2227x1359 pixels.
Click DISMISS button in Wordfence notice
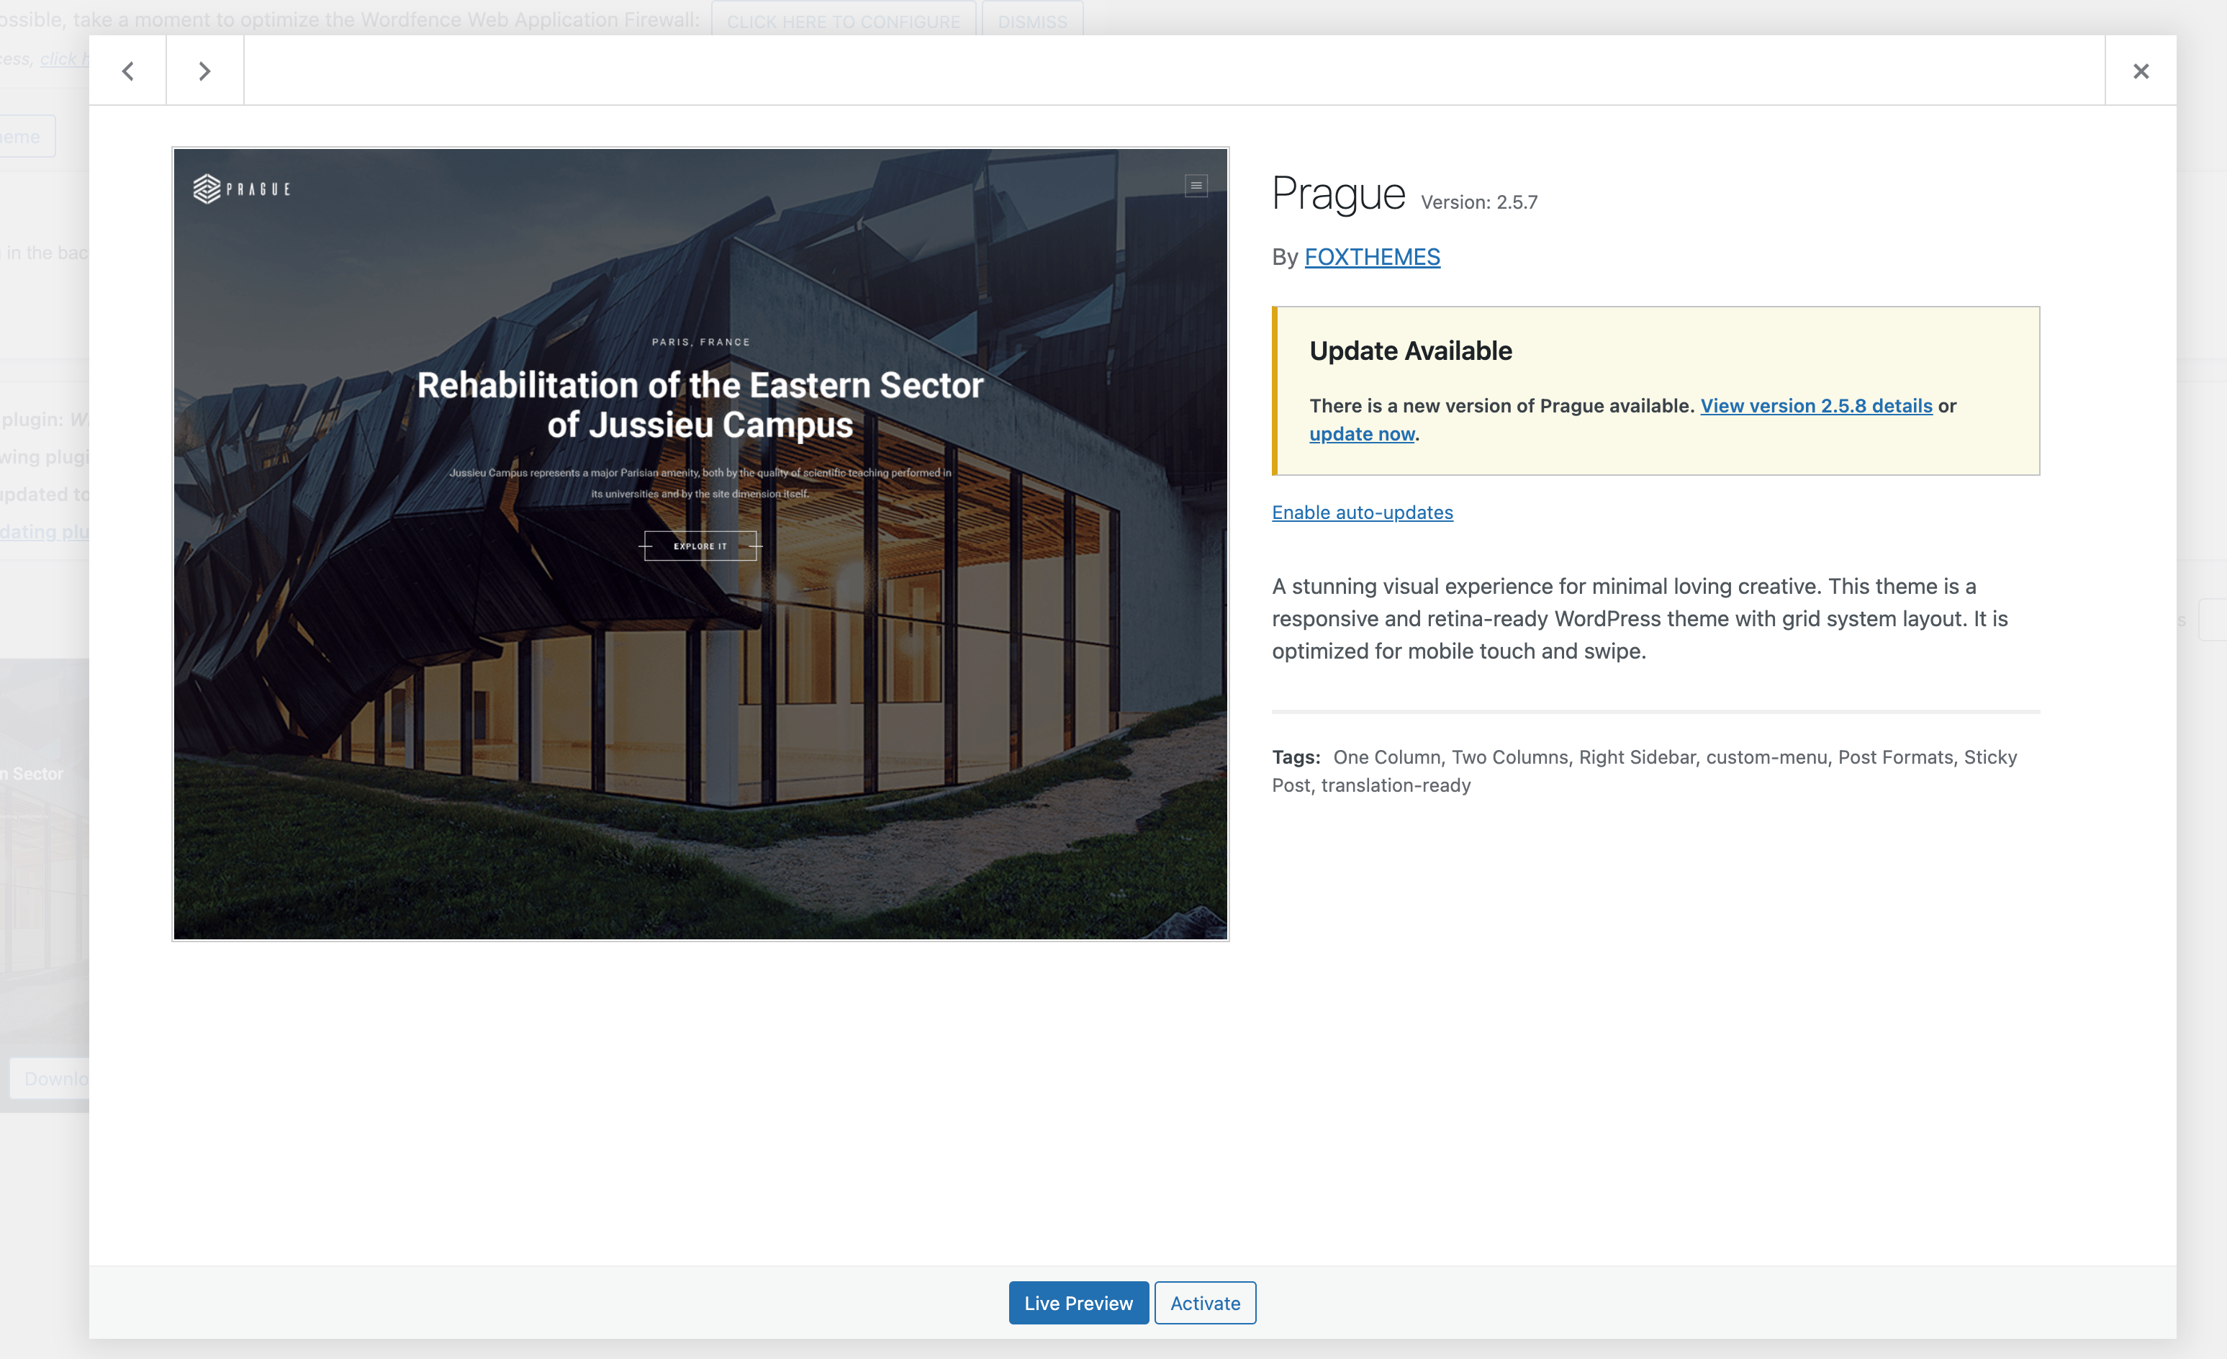tap(1032, 21)
